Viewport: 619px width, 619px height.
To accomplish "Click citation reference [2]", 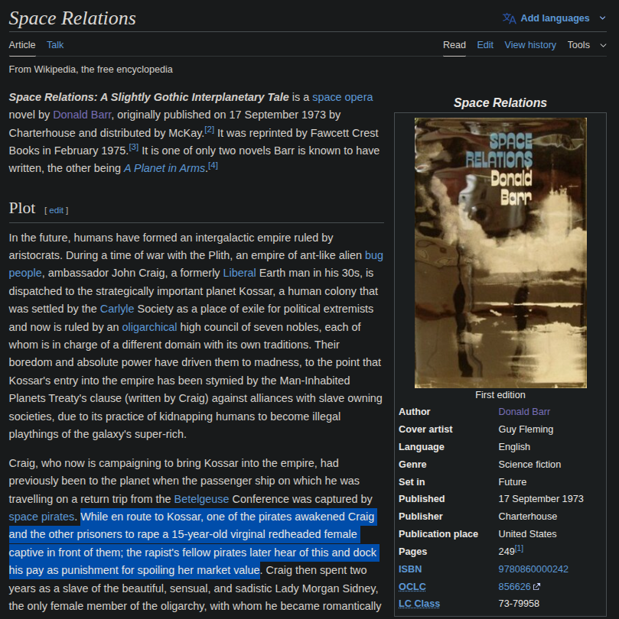I will (209, 129).
